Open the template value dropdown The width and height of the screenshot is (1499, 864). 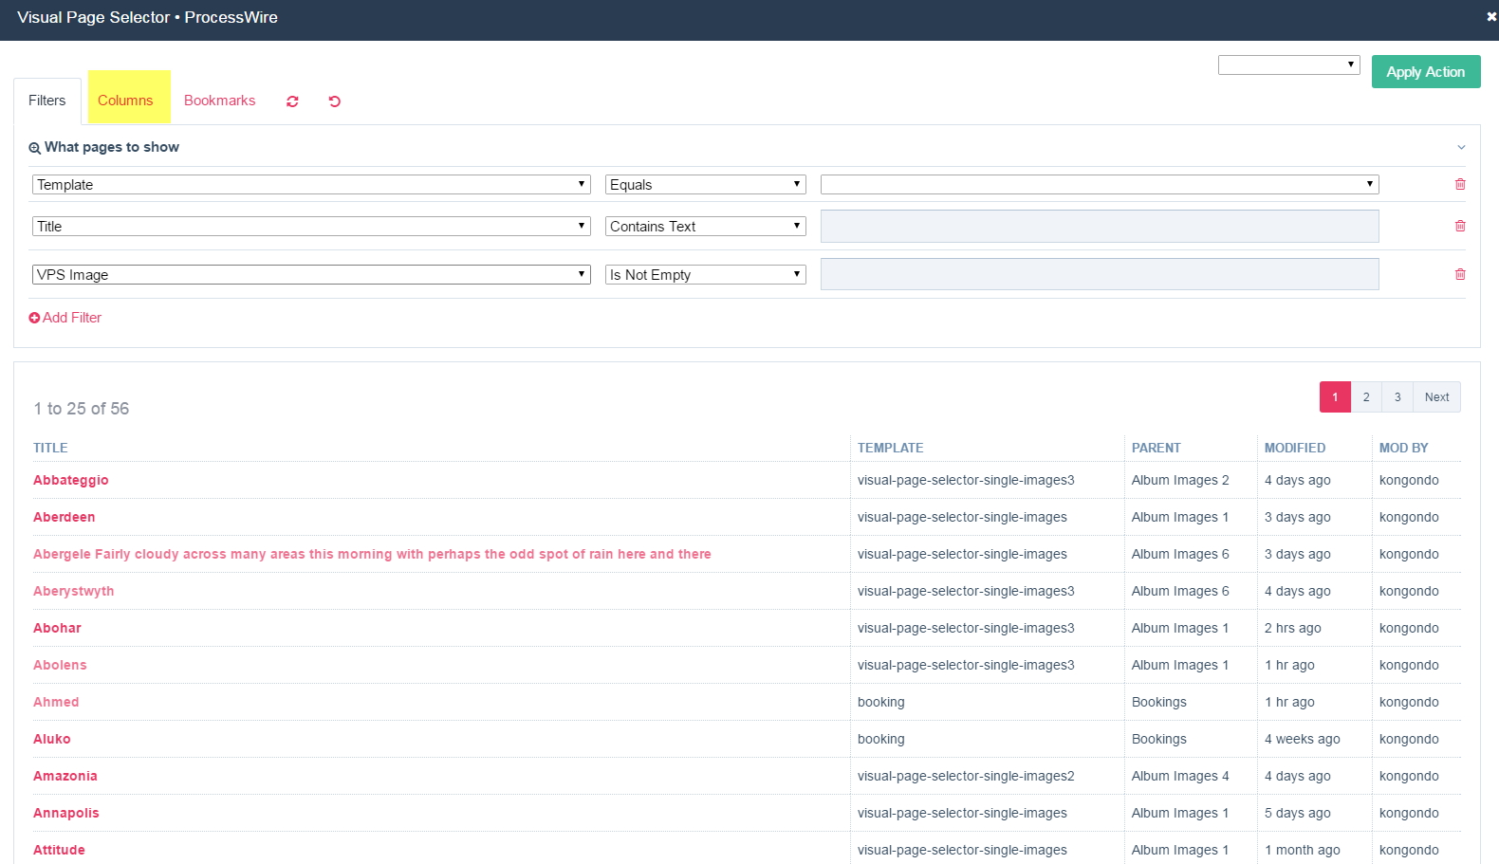click(1100, 184)
